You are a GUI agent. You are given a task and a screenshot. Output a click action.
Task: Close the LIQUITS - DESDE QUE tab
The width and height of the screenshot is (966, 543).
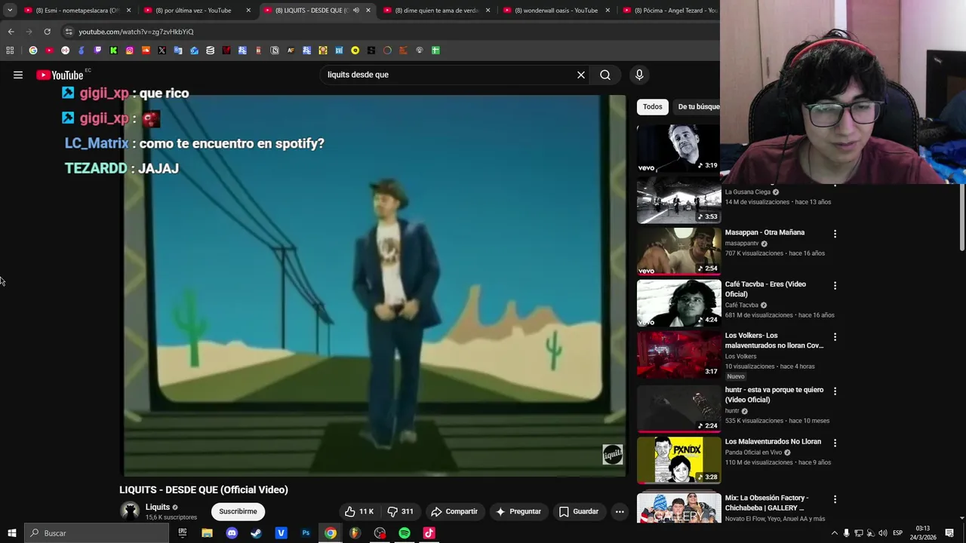pos(368,11)
